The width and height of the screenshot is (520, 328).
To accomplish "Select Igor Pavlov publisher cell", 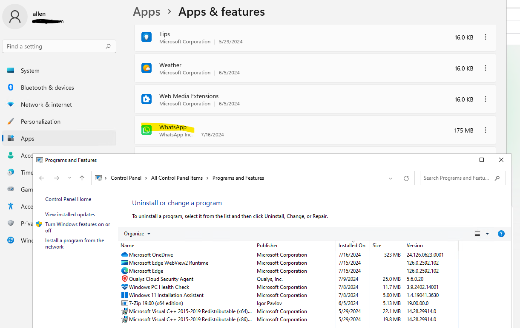I will coord(269,303).
